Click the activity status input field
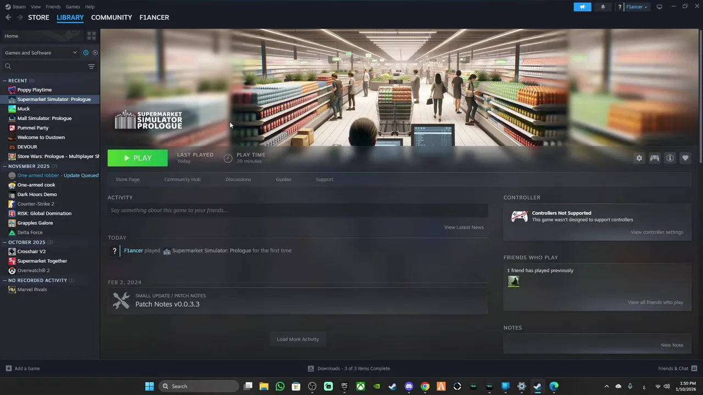Screen dimensions: 703x395 298,210
